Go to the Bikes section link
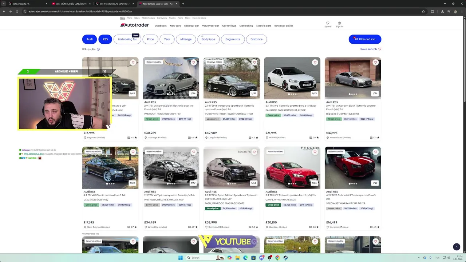The width and height of the screenshot is (466, 262). tap(137, 18)
